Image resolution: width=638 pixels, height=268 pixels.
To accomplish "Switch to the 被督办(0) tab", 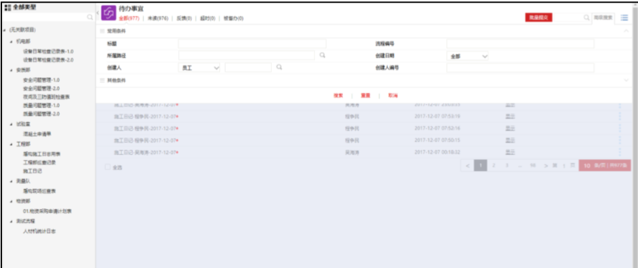I will click(234, 18).
